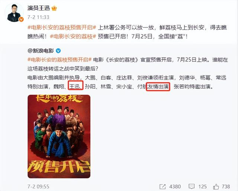Click the 738 likes count
Viewport: 238px width, 191px height.
pos(226,187)
